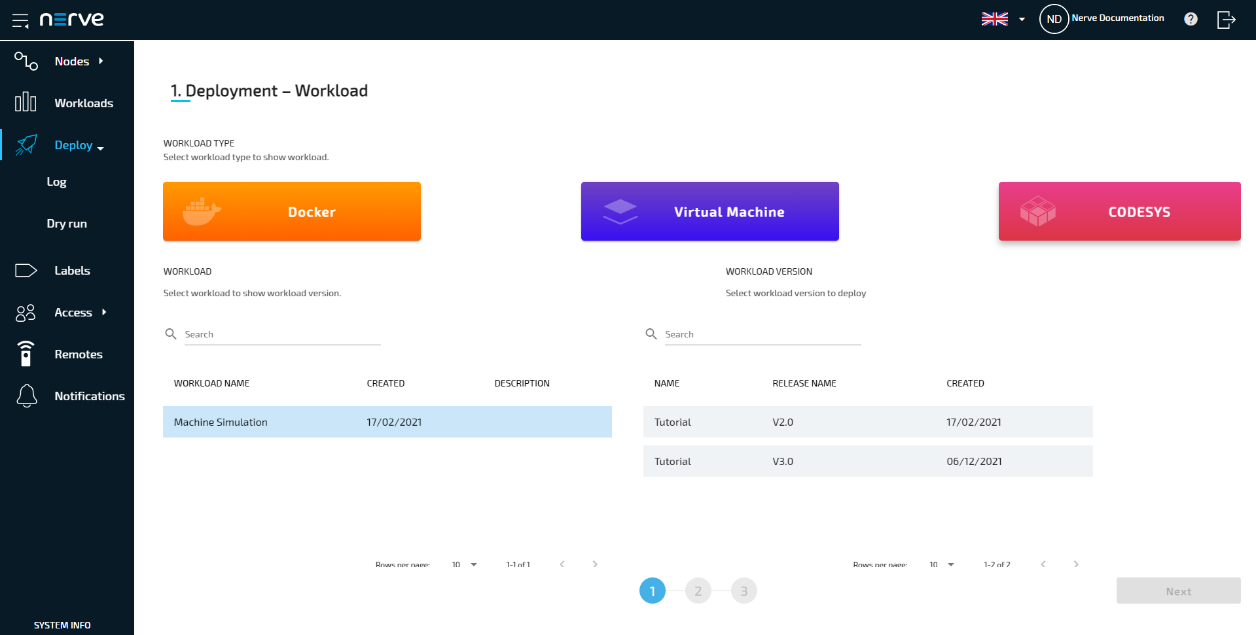Click the workload Search field
Image resolution: width=1256 pixels, height=635 pixels.
pos(281,334)
